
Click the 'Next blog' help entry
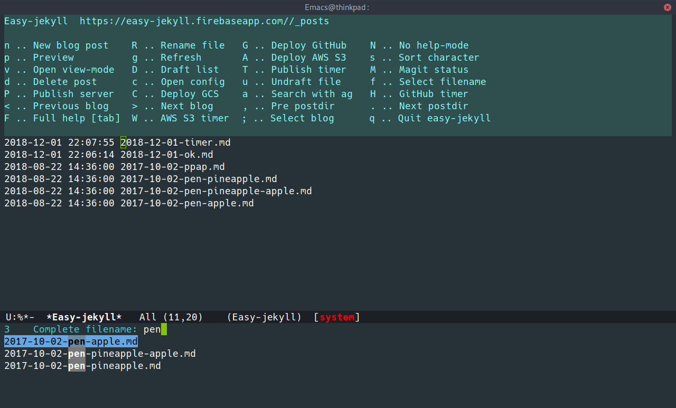[173, 106]
